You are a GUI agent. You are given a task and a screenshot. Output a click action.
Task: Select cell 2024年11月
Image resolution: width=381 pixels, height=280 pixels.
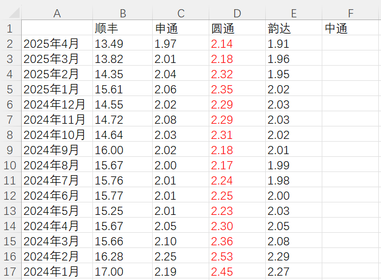click(57, 119)
